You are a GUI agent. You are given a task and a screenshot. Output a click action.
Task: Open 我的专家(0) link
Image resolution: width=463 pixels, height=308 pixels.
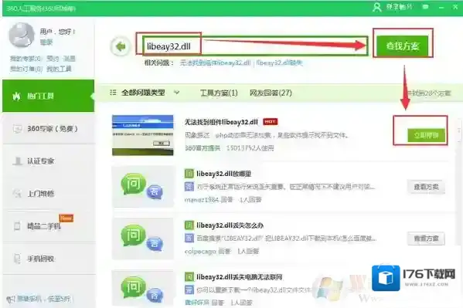click(x=26, y=59)
